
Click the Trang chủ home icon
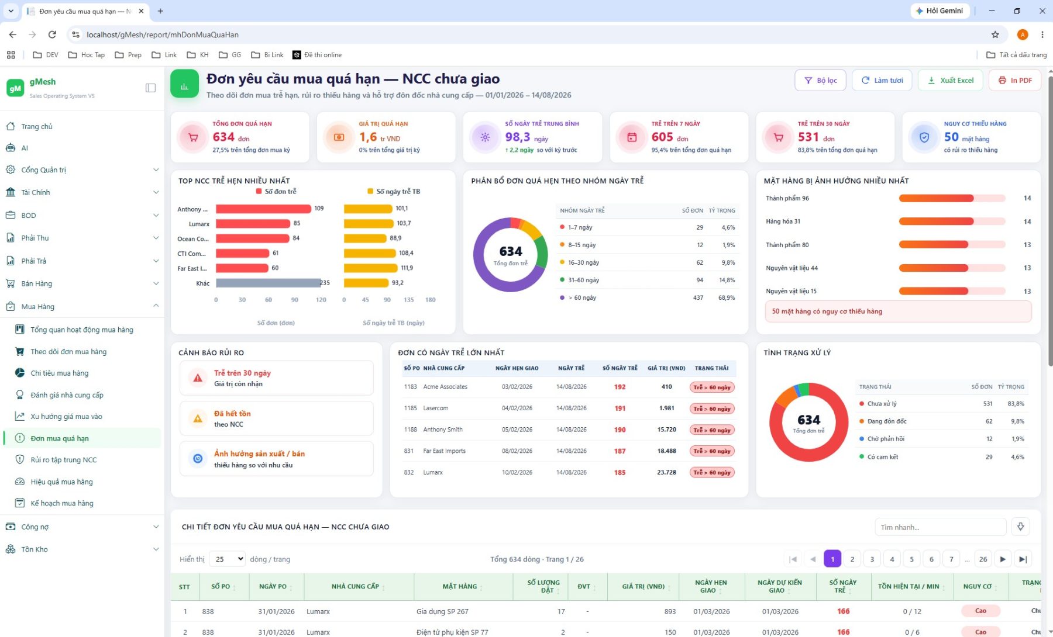click(11, 126)
